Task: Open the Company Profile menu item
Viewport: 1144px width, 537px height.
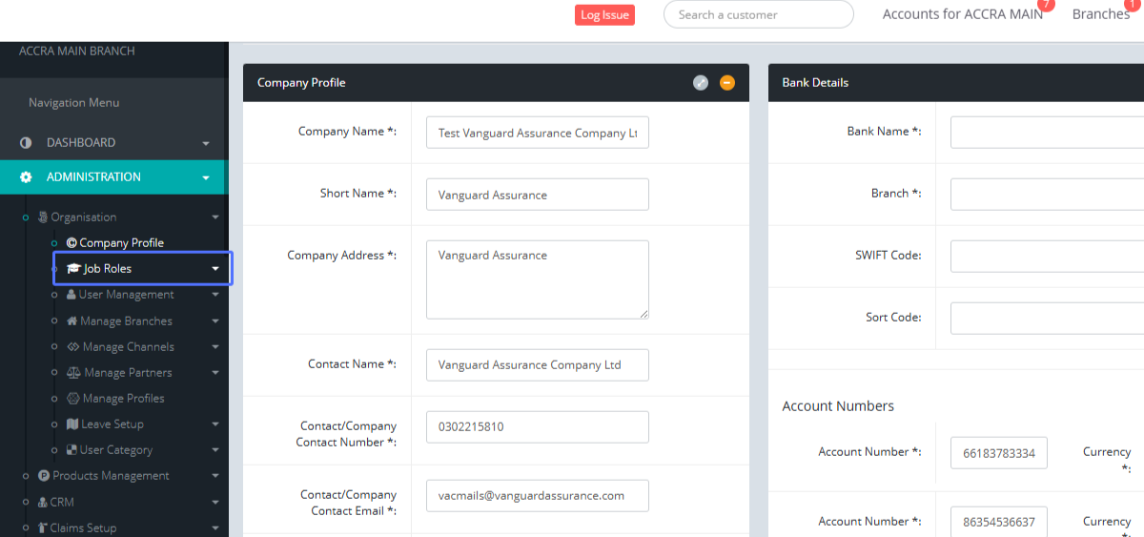Action: pyautogui.click(x=121, y=243)
